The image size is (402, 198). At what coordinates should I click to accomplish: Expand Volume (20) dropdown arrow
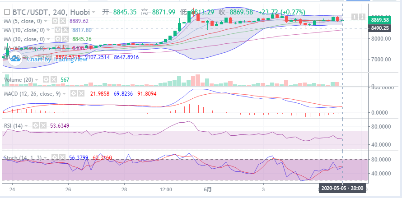pyautogui.click(x=37, y=80)
